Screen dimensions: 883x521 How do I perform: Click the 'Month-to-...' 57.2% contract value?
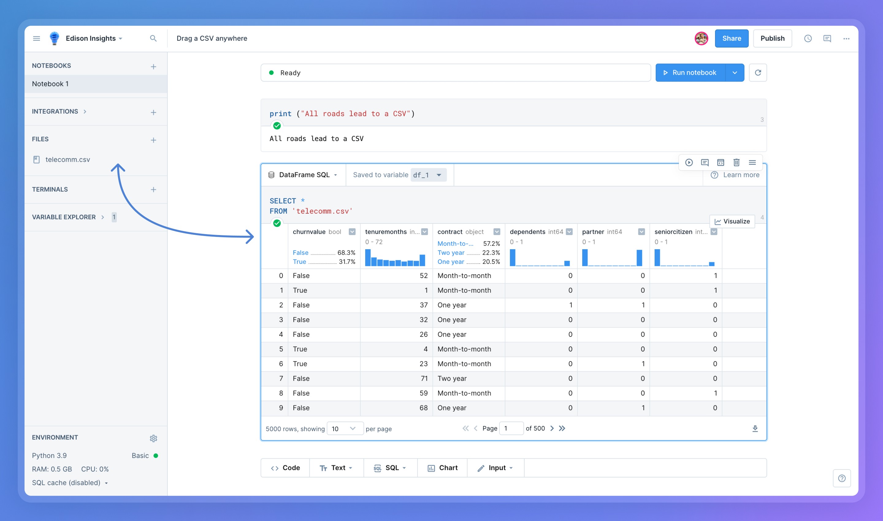click(x=468, y=244)
